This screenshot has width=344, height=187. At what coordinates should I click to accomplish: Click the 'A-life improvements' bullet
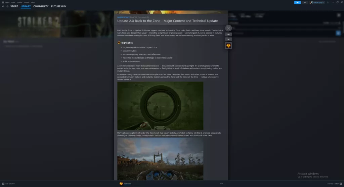click(x=131, y=61)
